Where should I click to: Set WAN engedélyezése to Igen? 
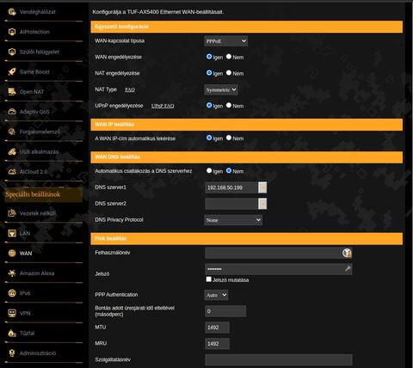[209, 57]
